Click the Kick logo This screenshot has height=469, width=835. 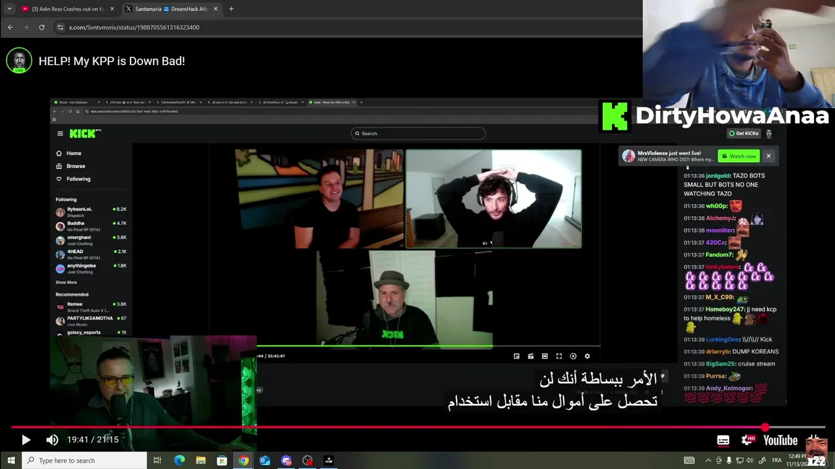click(85, 134)
